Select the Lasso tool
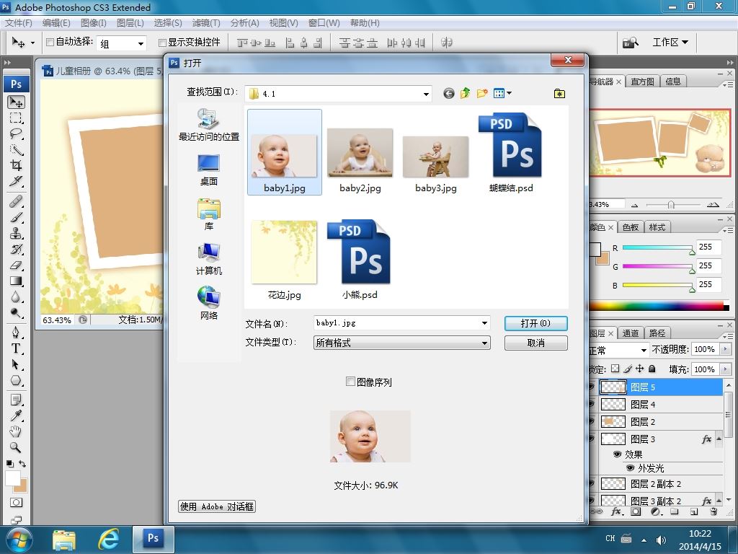This screenshot has height=554, width=738. pyautogui.click(x=16, y=133)
